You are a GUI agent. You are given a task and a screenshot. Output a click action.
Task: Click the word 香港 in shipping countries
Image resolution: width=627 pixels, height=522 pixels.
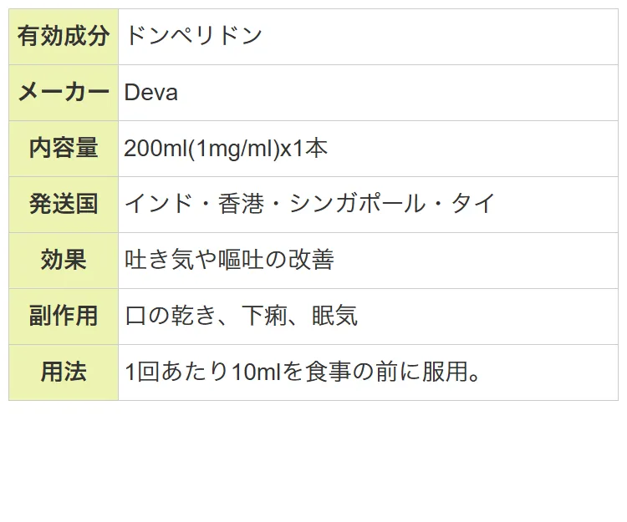coord(241,204)
